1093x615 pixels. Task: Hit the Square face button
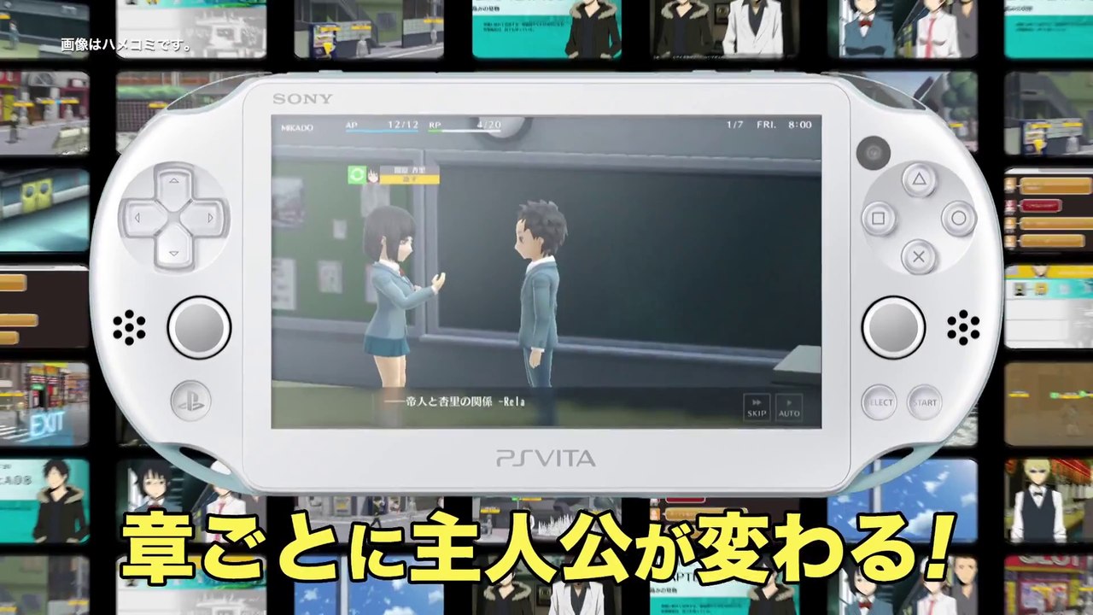coord(879,219)
